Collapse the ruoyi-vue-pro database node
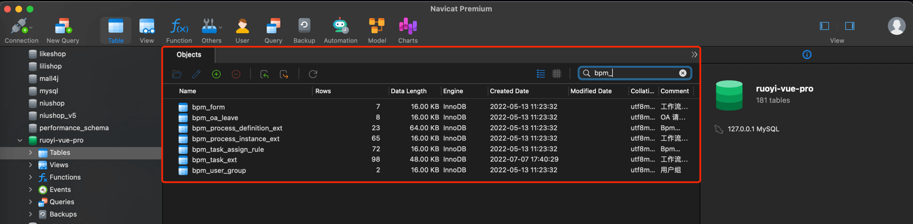913x224 pixels. point(20,140)
